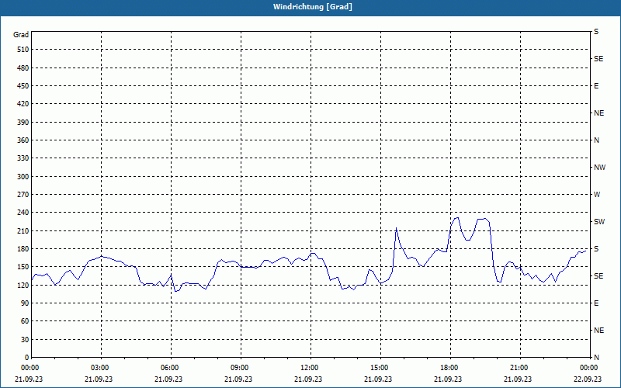Select the 210 y-axis value
Screen dimensions: 621x388
pyautogui.click(x=23, y=230)
